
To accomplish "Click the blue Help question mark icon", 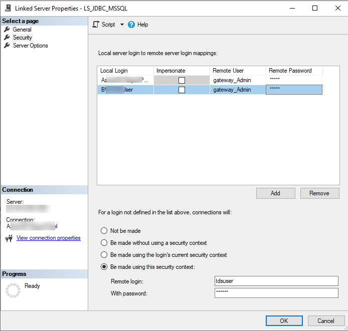I will pyautogui.click(x=131, y=25).
